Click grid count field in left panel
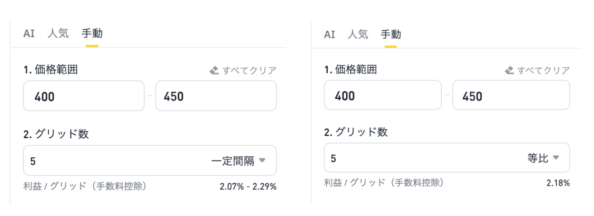Image resolution: width=594 pixels, height=216 pixels. (111, 161)
